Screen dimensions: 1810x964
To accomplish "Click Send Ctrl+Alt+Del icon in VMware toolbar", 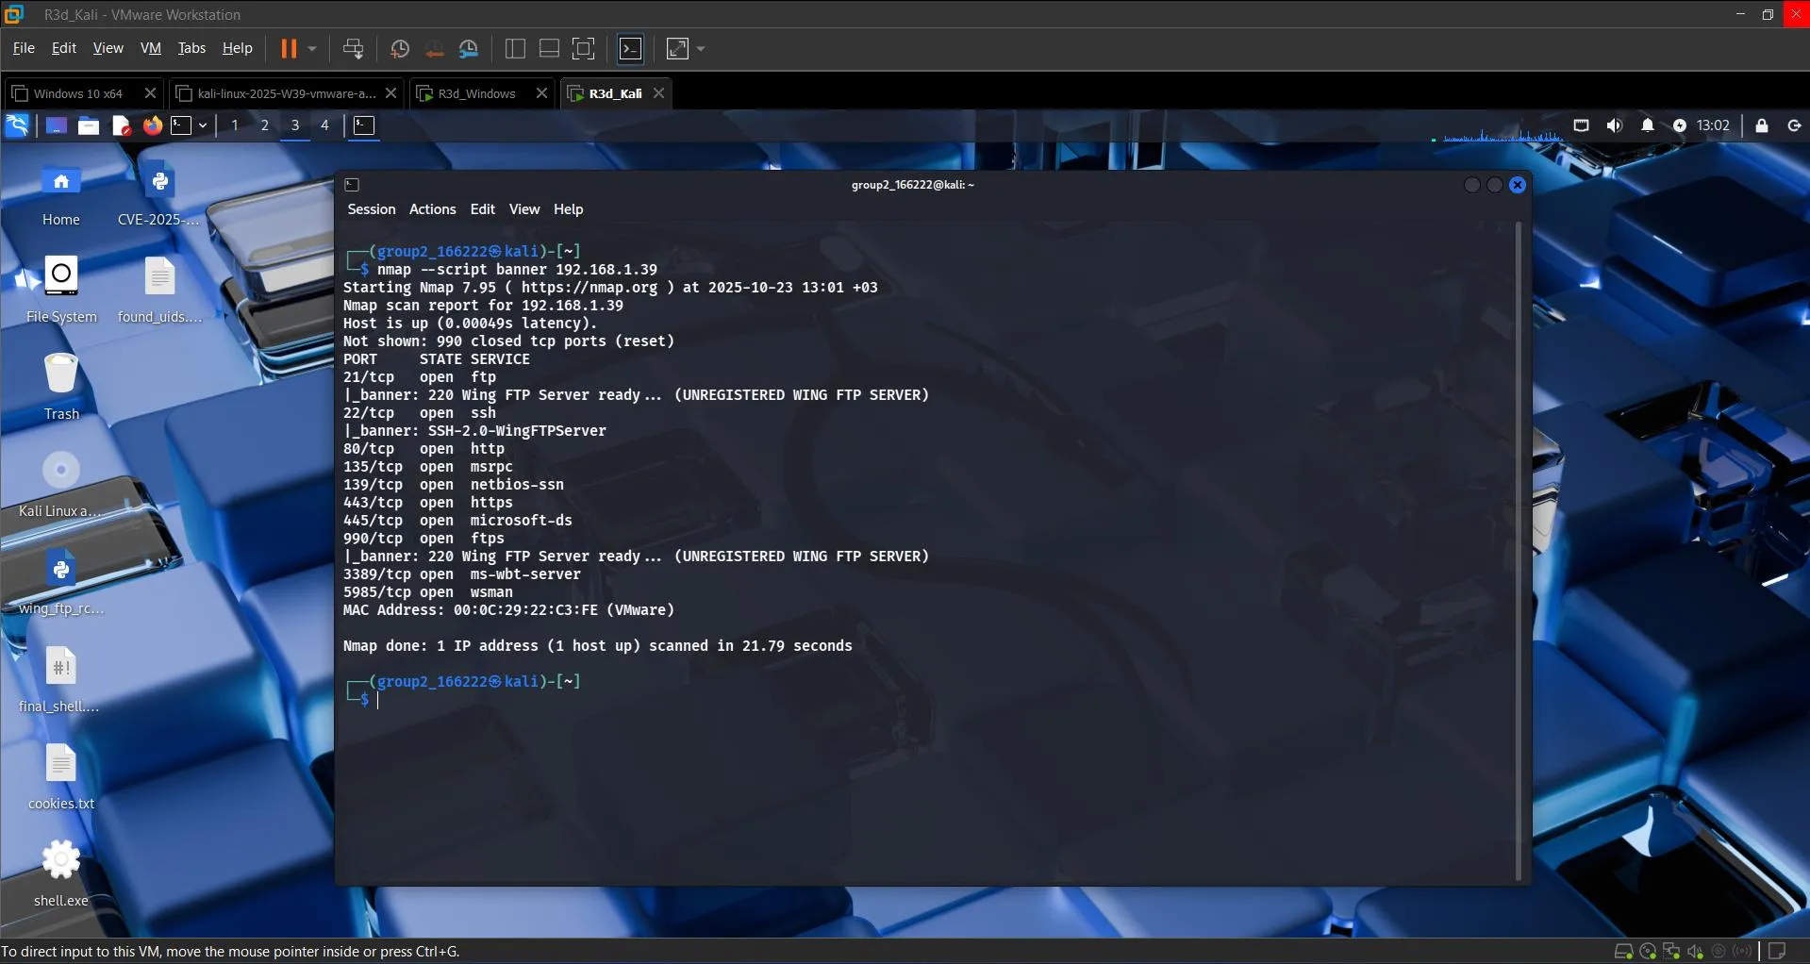I will [354, 48].
